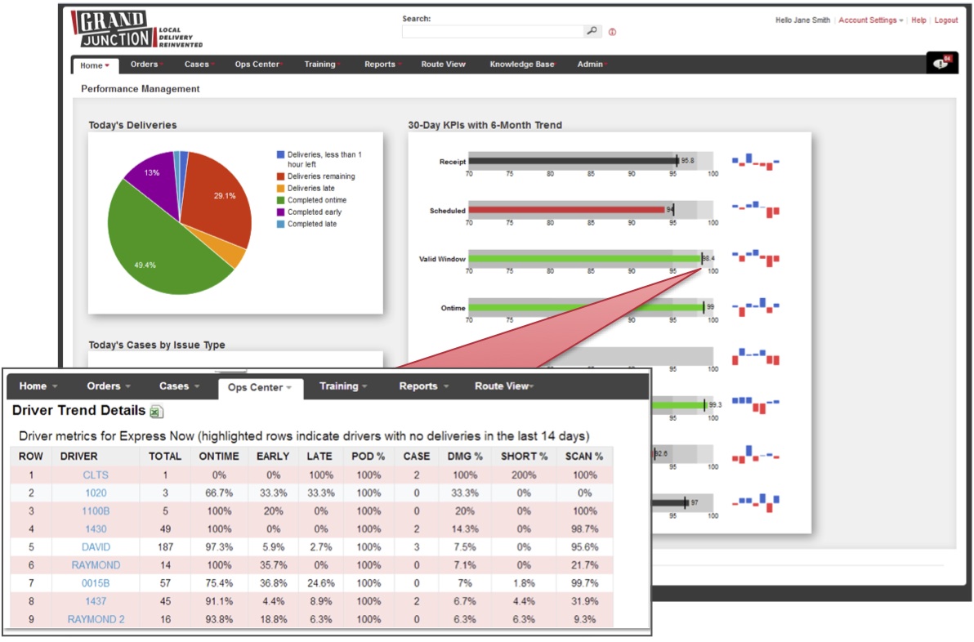Click the search magnifier icon

coord(592,29)
